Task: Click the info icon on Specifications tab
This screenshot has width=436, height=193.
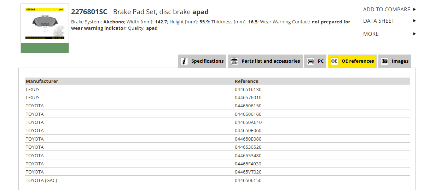Action: point(184,61)
